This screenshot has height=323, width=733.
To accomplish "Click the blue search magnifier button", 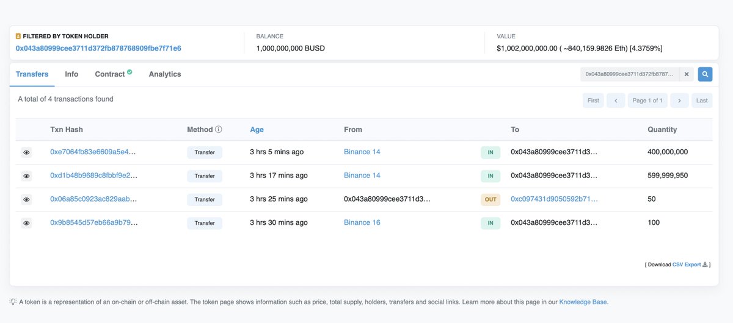I will tap(705, 74).
